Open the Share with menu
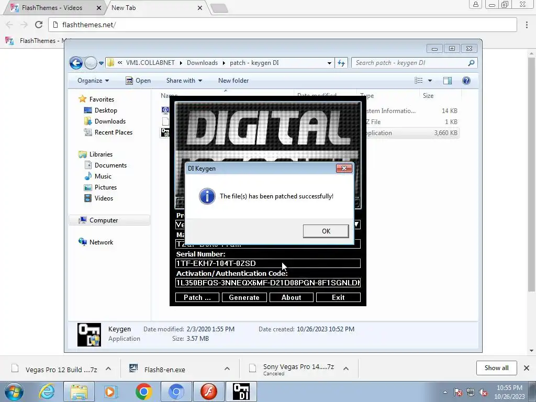 coord(184,81)
